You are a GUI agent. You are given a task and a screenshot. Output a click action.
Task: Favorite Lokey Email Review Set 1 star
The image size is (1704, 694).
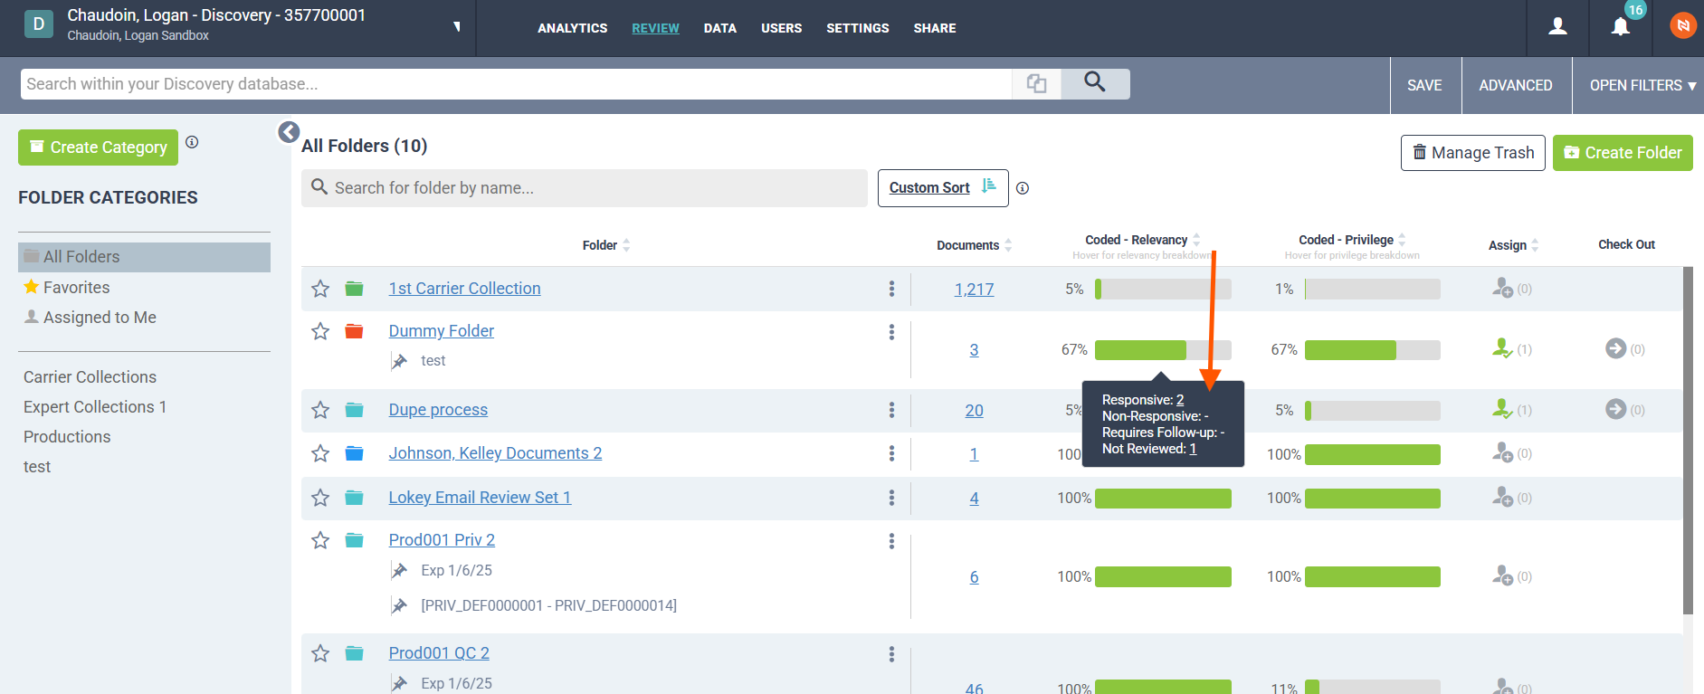(x=320, y=498)
